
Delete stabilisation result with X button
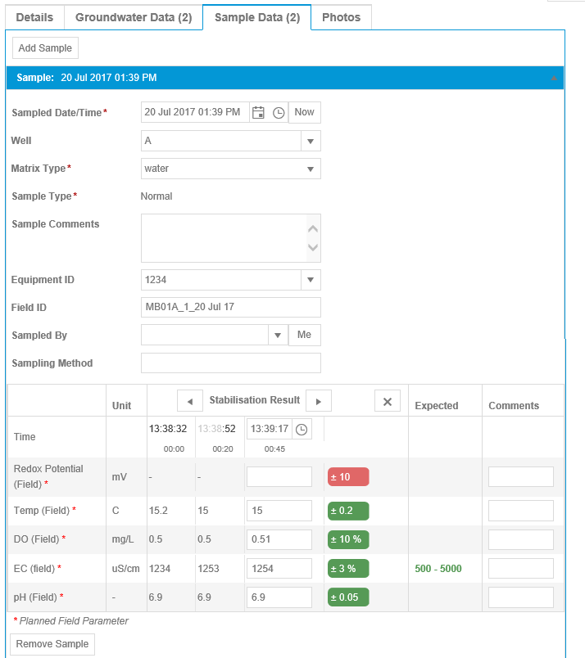(388, 401)
